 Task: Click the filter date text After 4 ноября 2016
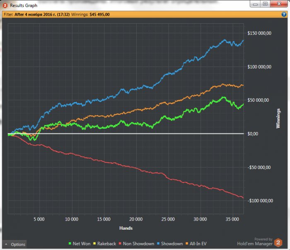pos(42,15)
